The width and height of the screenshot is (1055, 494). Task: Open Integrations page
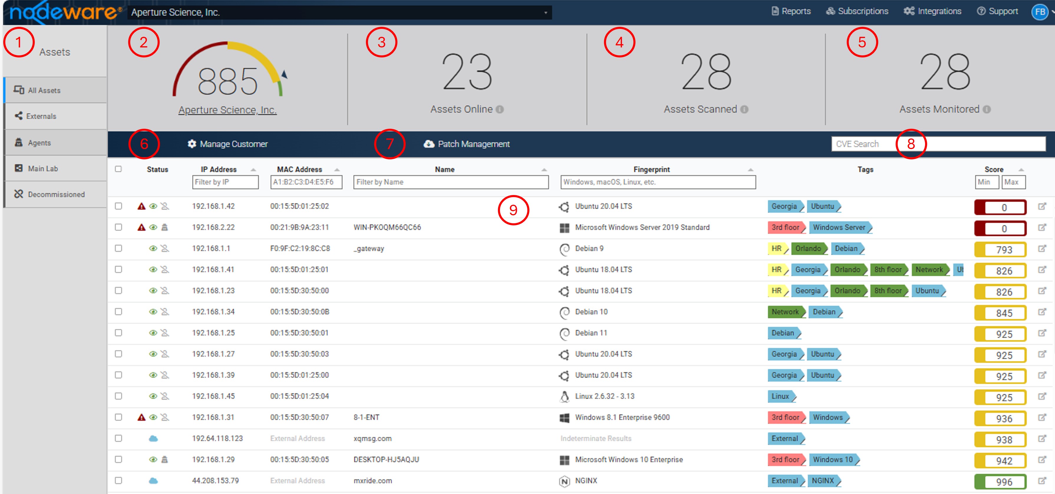(x=932, y=11)
